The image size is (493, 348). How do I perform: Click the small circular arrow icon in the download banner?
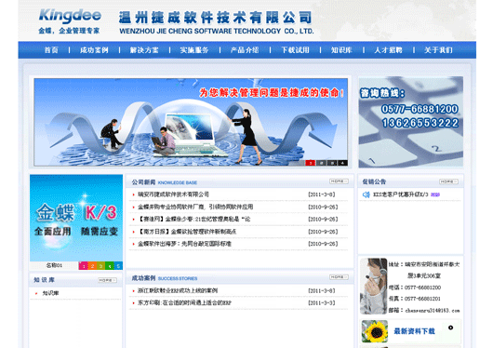(450, 328)
